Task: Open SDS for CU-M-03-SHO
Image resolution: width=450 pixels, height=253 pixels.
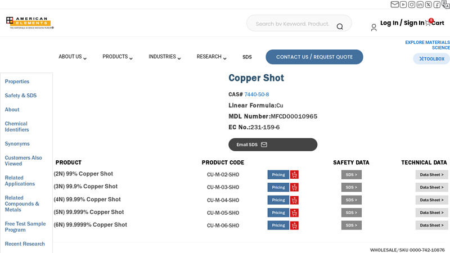Action: pos(351,187)
